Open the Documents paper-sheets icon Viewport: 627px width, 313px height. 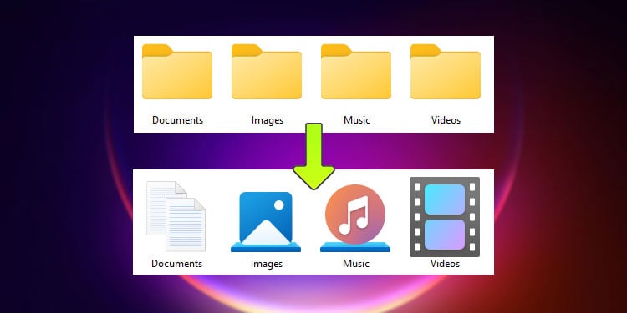[176, 216]
